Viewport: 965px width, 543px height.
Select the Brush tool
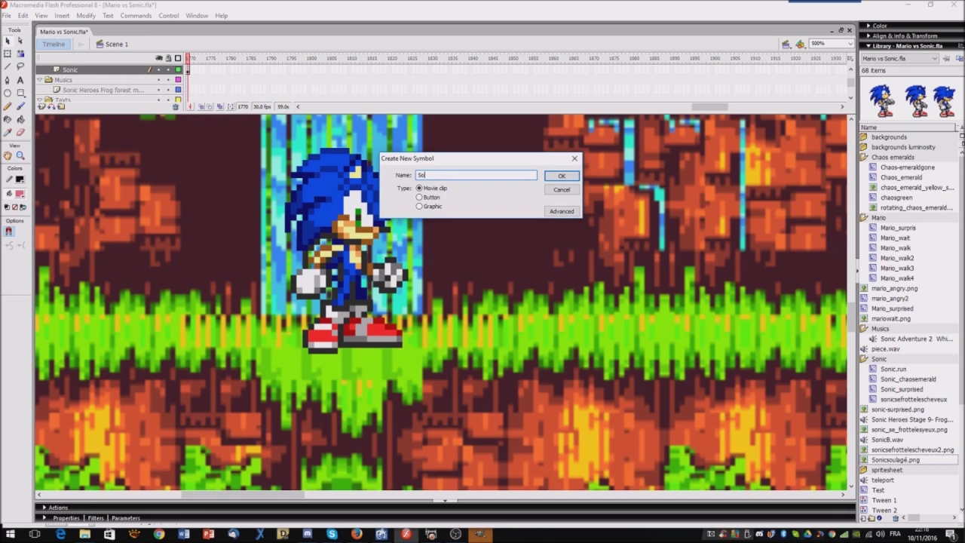pyautogui.click(x=20, y=106)
